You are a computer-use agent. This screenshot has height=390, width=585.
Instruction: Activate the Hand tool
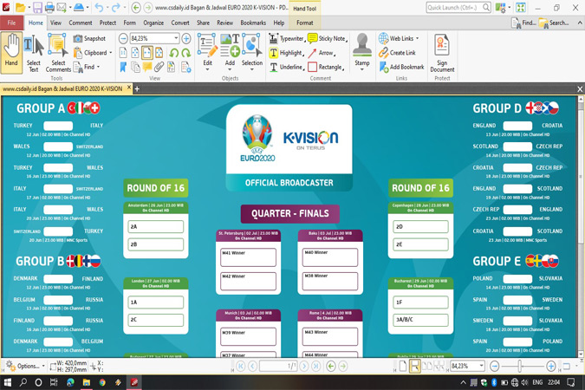[11, 52]
